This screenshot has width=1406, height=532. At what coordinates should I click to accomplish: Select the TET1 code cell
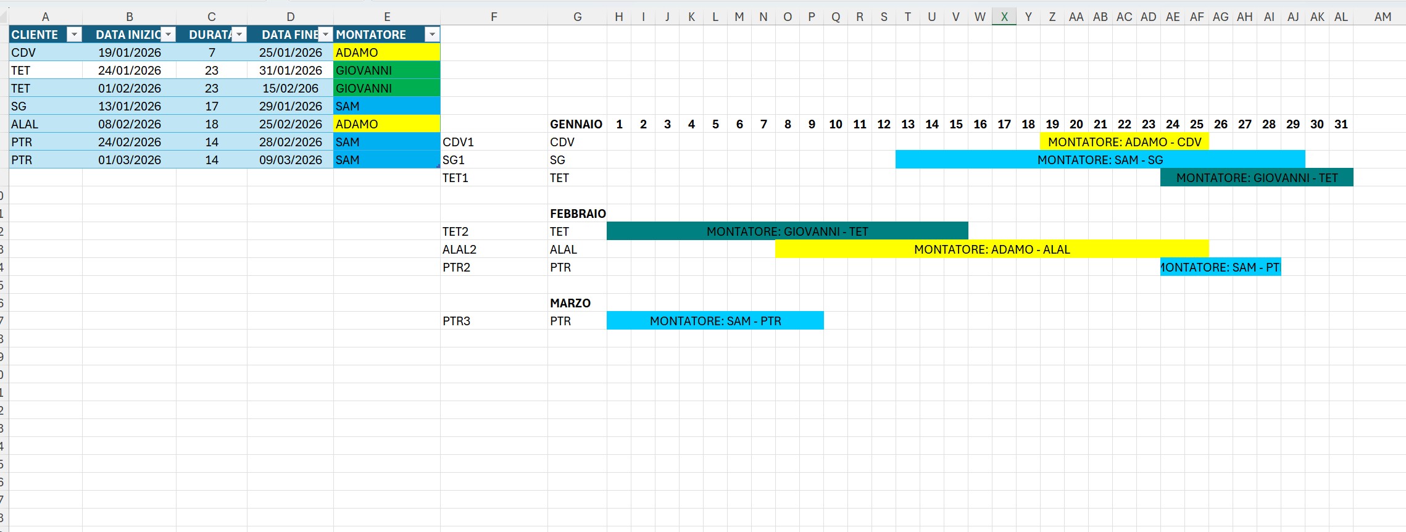[494, 178]
